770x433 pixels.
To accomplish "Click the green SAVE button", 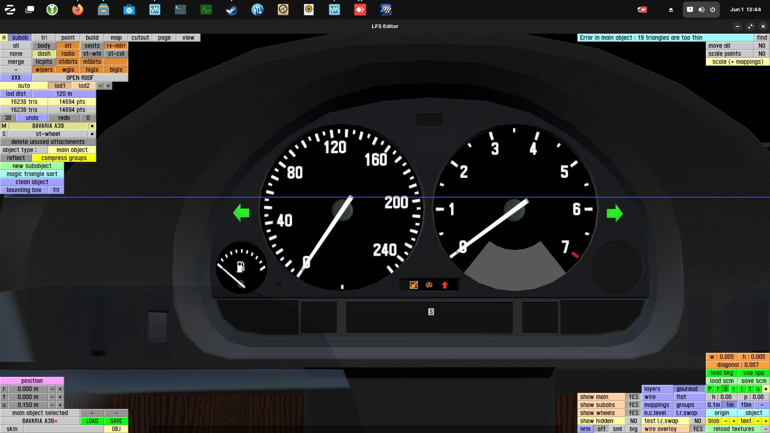I will 116,421.
